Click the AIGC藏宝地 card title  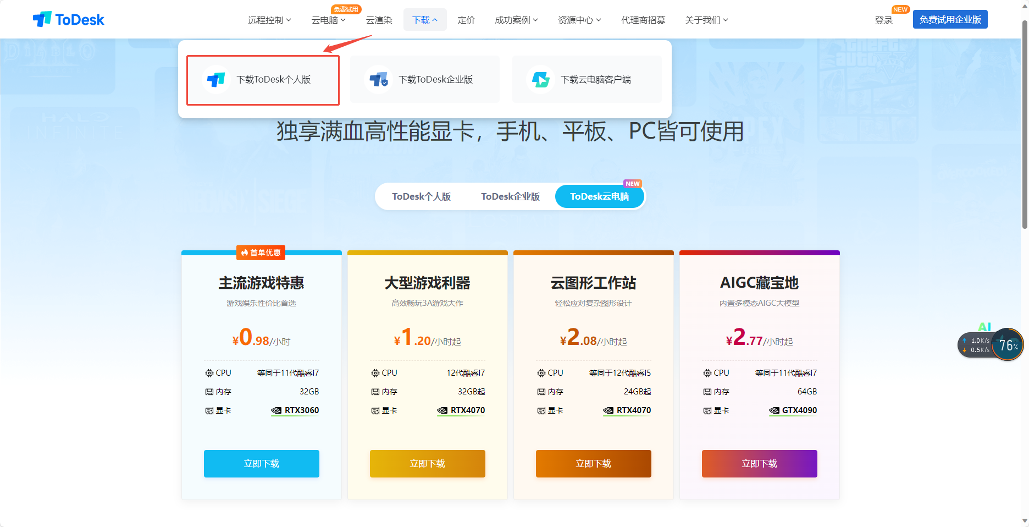pyautogui.click(x=760, y=283)
